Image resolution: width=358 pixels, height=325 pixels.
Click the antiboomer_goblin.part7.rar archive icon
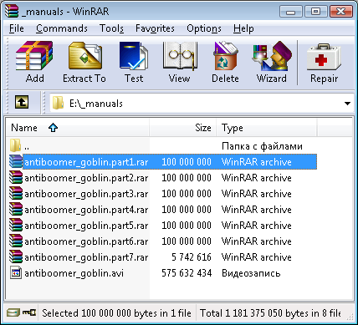tap(16, 256)
